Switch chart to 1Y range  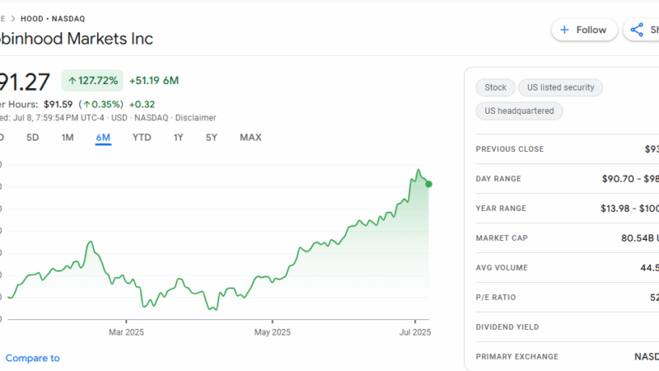[x=178, y=138]
